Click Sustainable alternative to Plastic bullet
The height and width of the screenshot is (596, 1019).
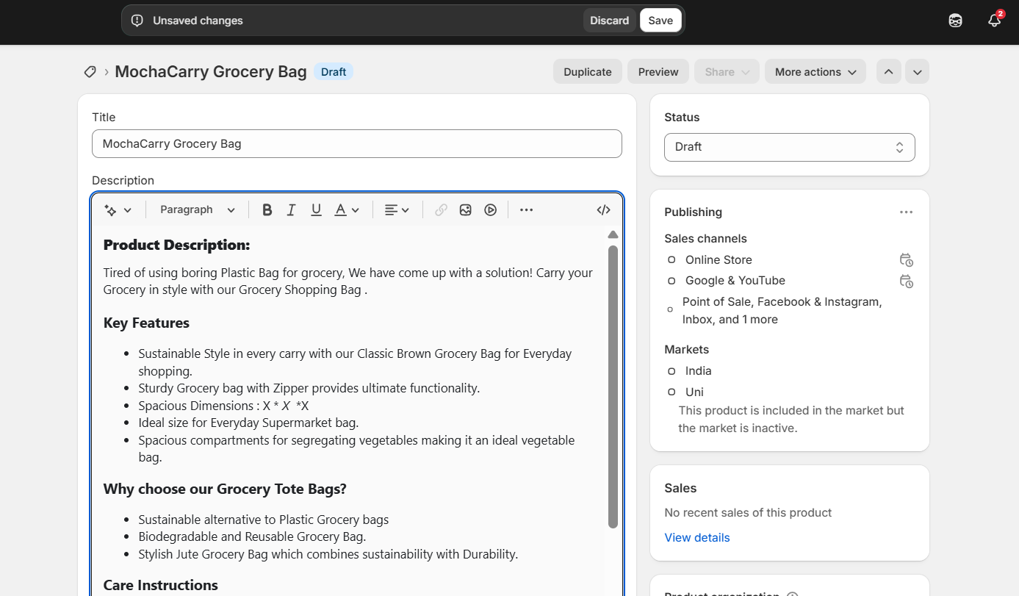[263, 520]
